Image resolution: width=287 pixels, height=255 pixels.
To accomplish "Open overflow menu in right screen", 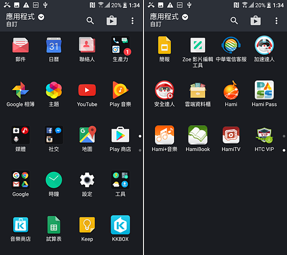I will click(x=276, y=21).
